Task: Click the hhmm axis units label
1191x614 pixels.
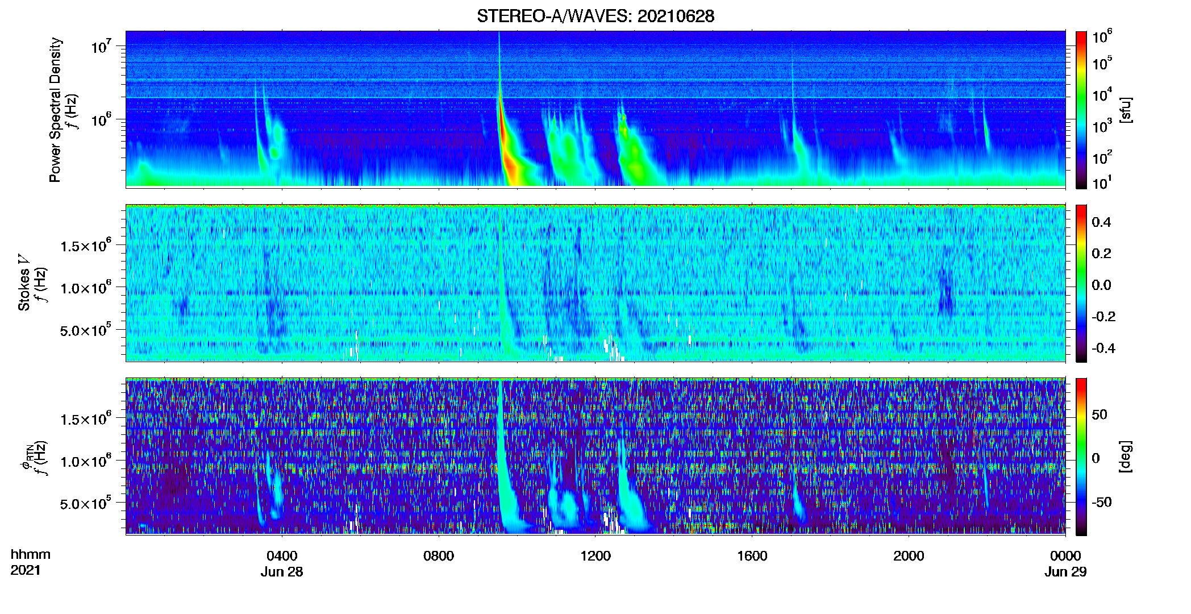Action: click(x=31, y=555)
